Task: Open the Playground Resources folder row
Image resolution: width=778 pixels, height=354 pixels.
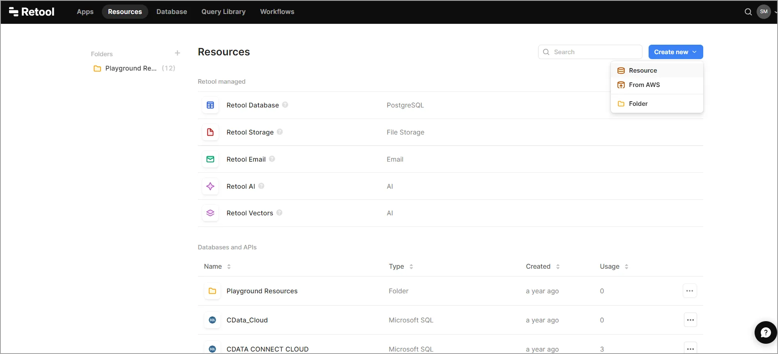Action: tap(262, 291)
